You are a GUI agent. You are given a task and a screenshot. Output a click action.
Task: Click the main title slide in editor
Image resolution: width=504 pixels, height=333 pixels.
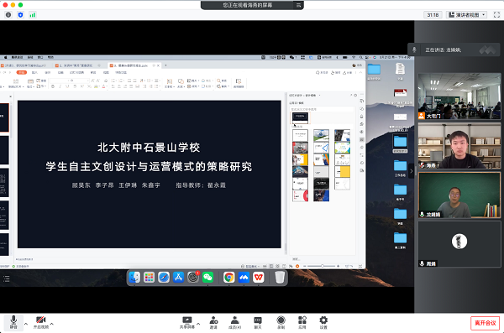[x=150, y=174]
